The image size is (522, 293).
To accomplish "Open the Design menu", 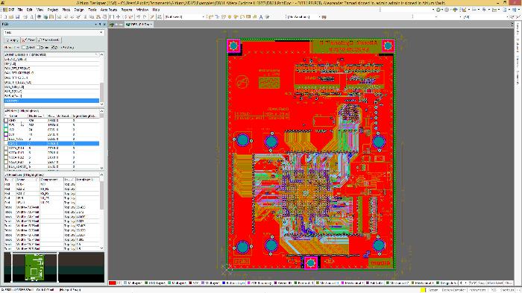I will click(79, 10).
